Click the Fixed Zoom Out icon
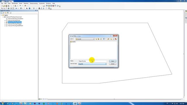 [x=13, y=8]
